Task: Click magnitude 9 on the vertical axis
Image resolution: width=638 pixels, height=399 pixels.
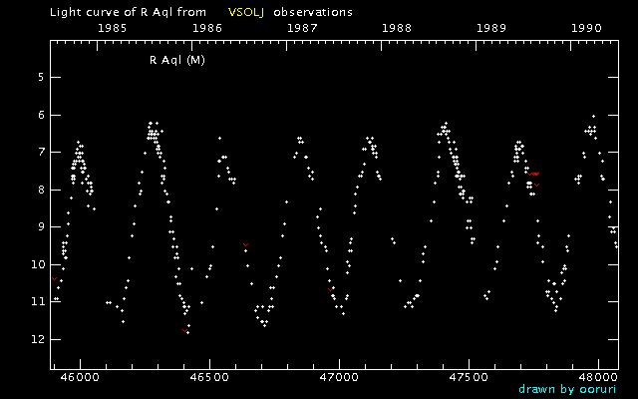Action: pos(40,226)
